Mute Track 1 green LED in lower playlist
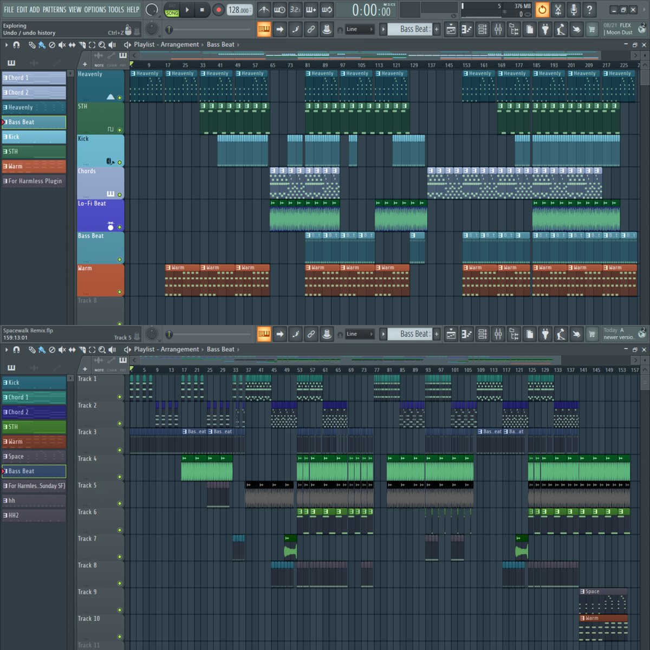 120,397
